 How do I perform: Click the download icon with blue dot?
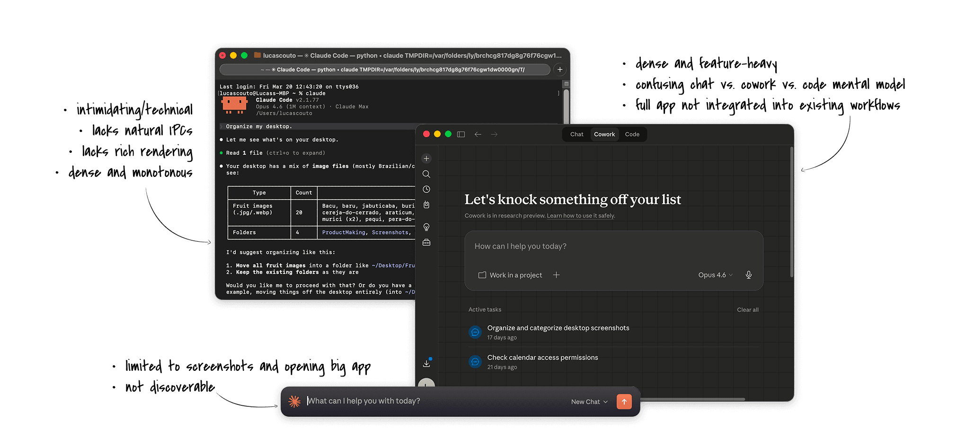[426, 363]
